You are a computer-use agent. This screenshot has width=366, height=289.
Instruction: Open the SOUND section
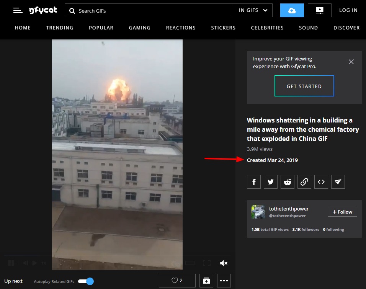coord(308,28)
